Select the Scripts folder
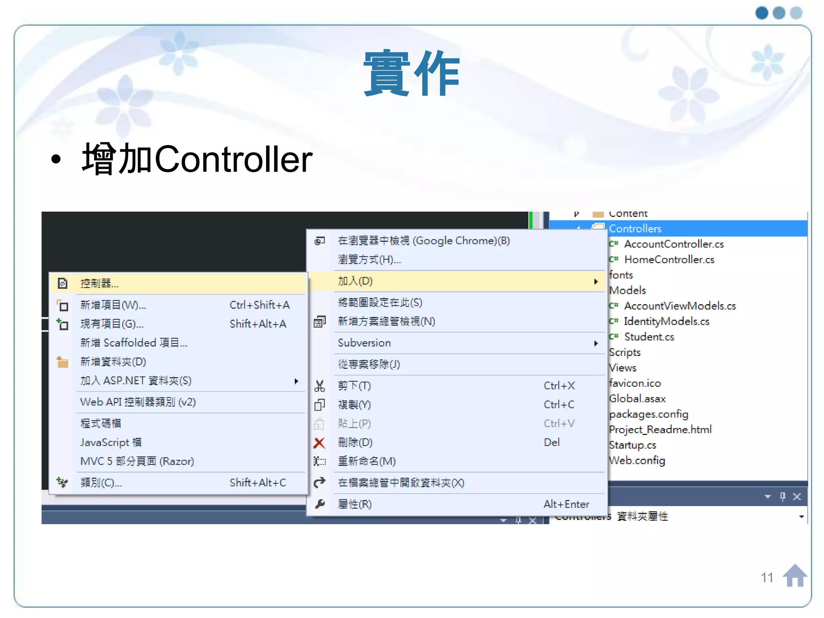This screenshot has width=824, height=618. pyautogui.click(x=625, y=352)
